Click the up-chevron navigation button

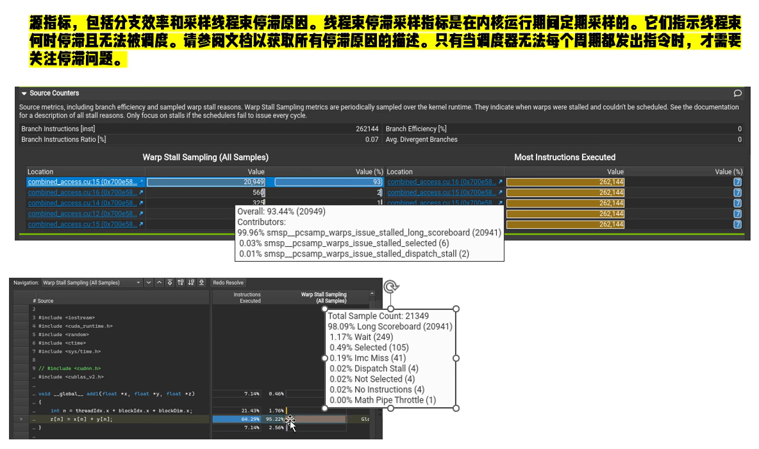pos(159,282)
